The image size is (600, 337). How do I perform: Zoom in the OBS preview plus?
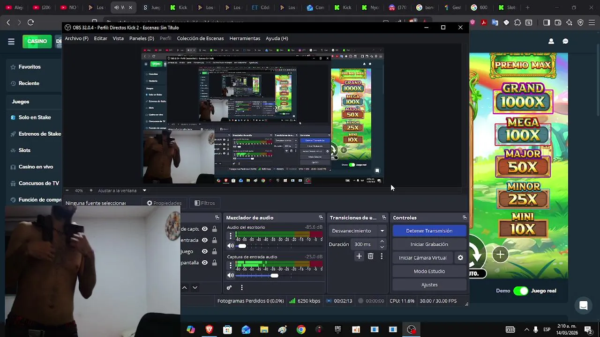coord(91,190)
